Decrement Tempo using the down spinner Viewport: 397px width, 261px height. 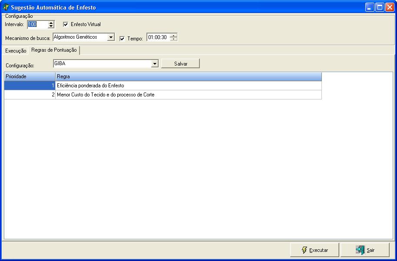tap(174, 40)
